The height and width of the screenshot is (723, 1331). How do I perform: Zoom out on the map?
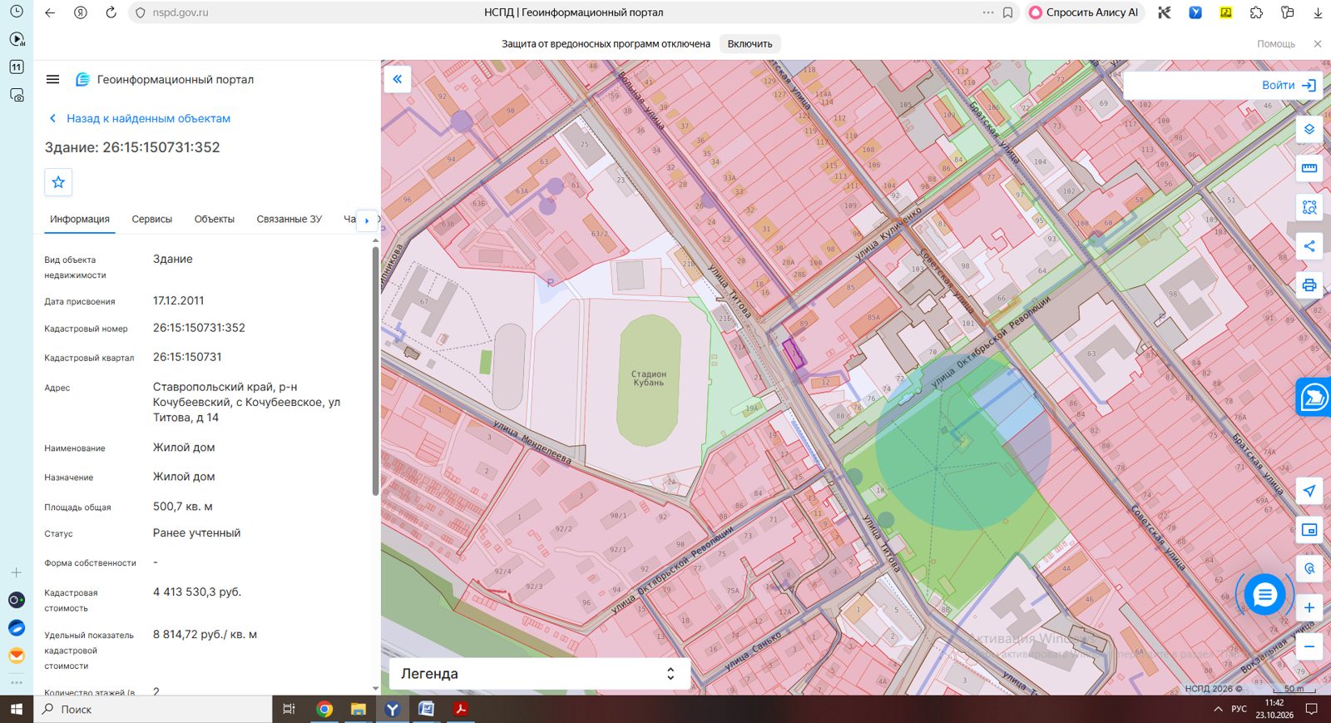pyautogui.click(x=1309, y=646)
